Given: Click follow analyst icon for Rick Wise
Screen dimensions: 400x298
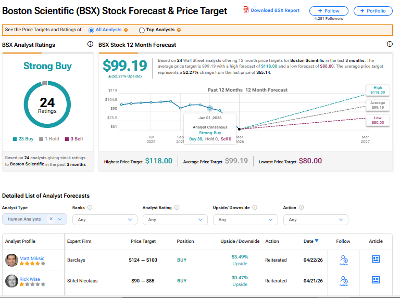Looking at the screenshot, I should (344, 281).
